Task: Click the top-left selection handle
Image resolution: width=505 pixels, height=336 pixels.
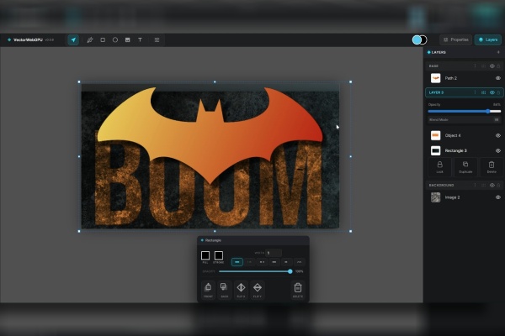Action: [79, 82]
